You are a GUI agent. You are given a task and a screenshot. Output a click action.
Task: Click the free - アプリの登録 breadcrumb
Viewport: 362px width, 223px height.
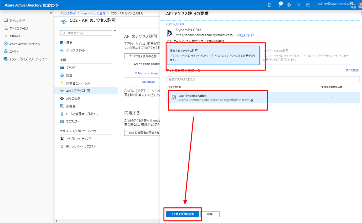click(x=94, y=13)
